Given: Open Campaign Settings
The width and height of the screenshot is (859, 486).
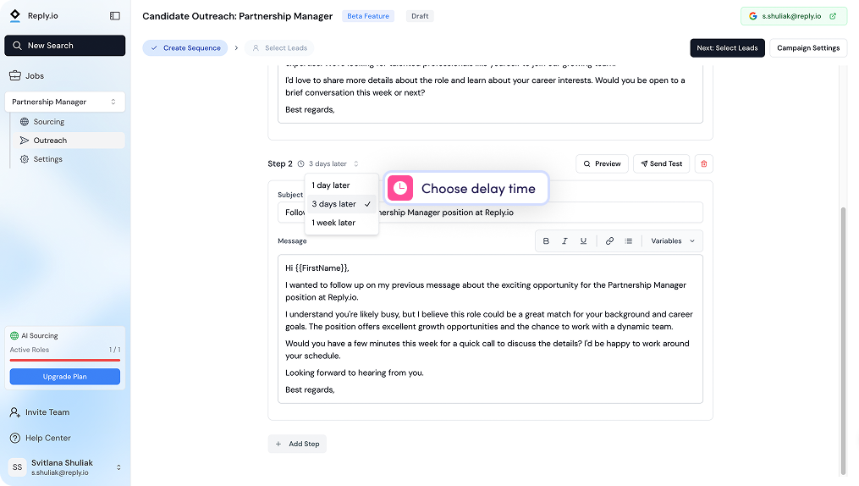Looking at the screenshot, I should [808, 47].
